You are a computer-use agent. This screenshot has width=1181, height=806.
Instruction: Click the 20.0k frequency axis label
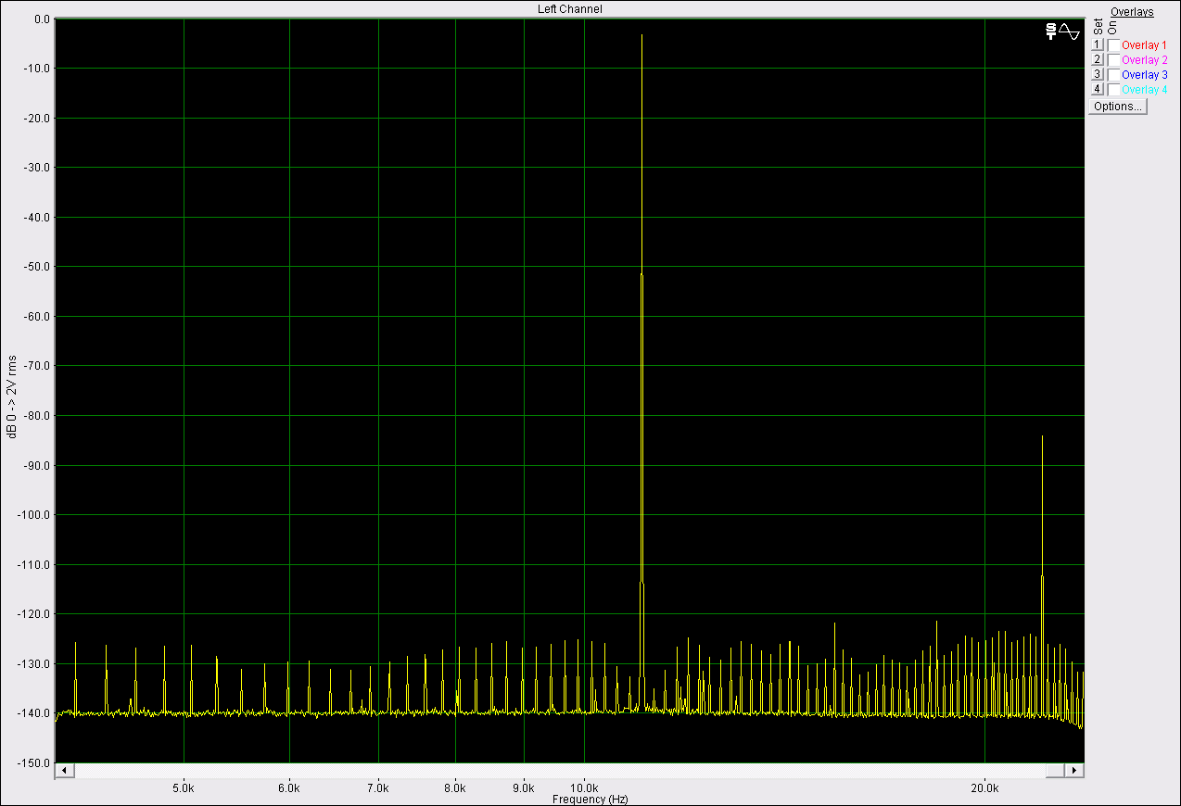tap(984, 788)
